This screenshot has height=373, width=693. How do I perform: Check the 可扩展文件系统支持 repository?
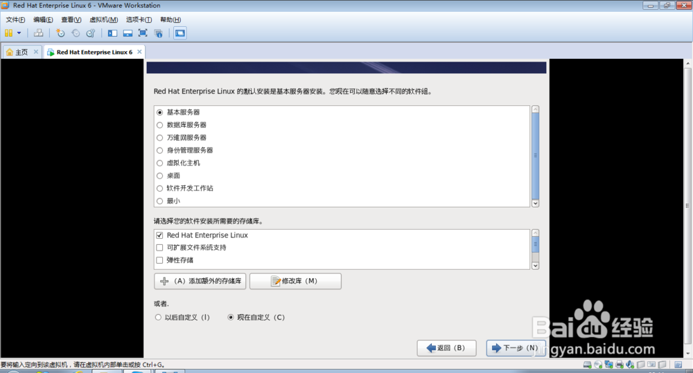coord(159,248)
